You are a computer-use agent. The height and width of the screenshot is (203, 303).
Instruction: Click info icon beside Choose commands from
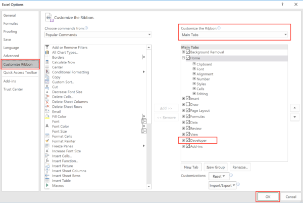(86, 28)
